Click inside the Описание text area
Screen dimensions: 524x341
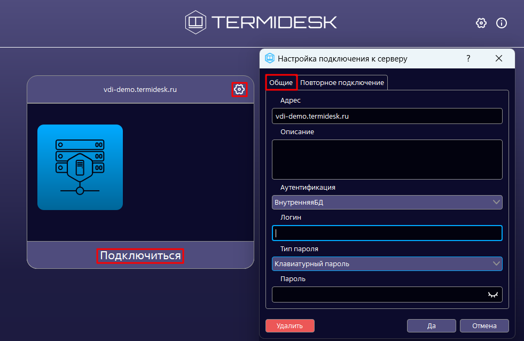tap(387, 159)
